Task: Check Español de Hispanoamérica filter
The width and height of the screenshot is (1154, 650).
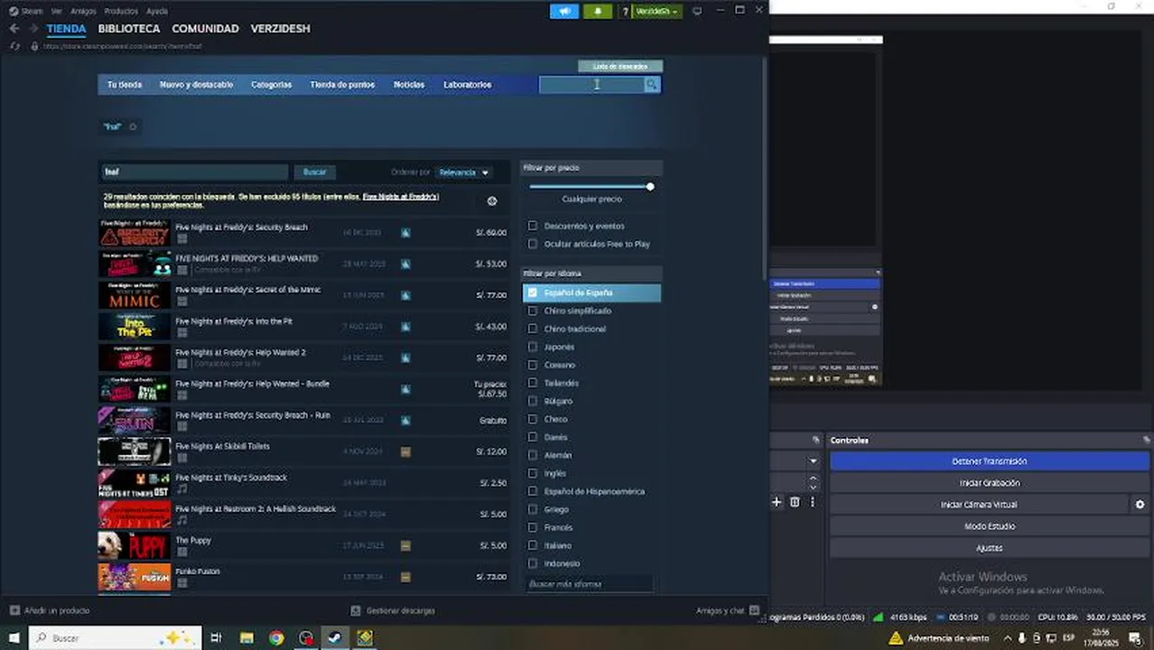Action: pyautogui.click(x=533, y=491)
